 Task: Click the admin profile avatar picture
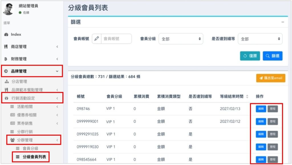[x=9, y=9]
